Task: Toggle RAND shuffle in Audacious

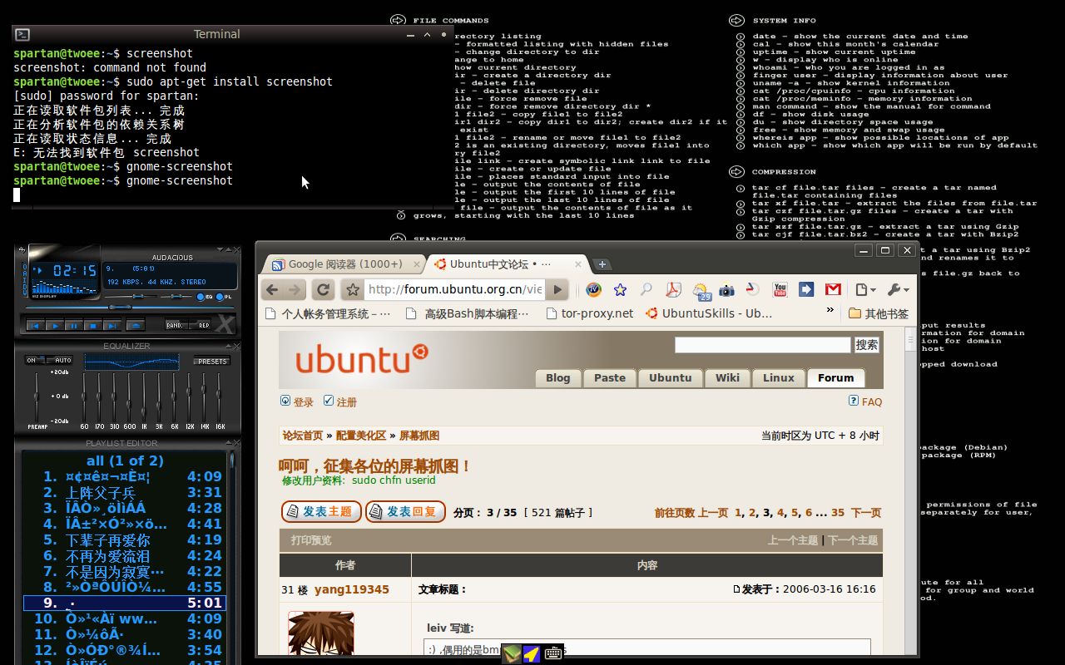Action: click(x=176, y=324)
